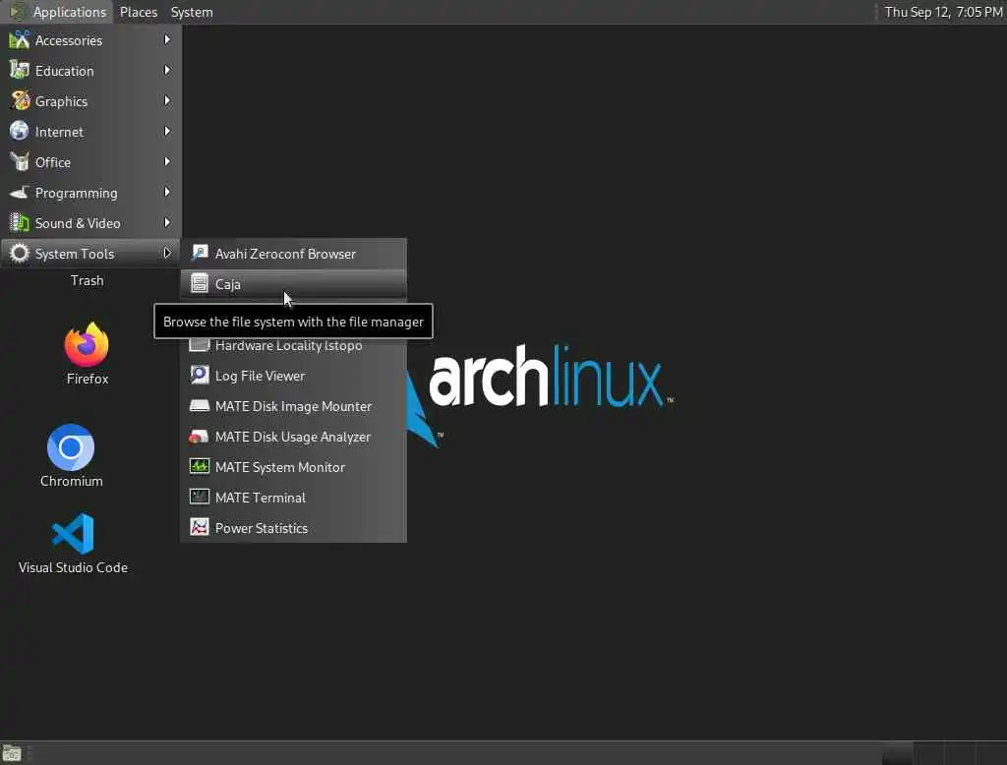The width and height of the screenshot is (1007, 765).
Task: Click the Education category icon
Action: [20, 70]
